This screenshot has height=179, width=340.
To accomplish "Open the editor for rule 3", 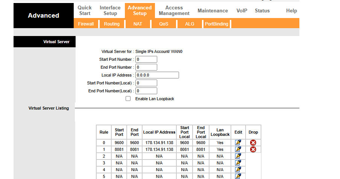I will [x=238, y=163].
